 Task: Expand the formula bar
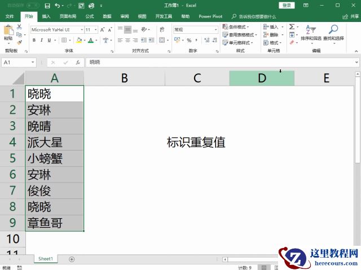(x=356, y=63)
